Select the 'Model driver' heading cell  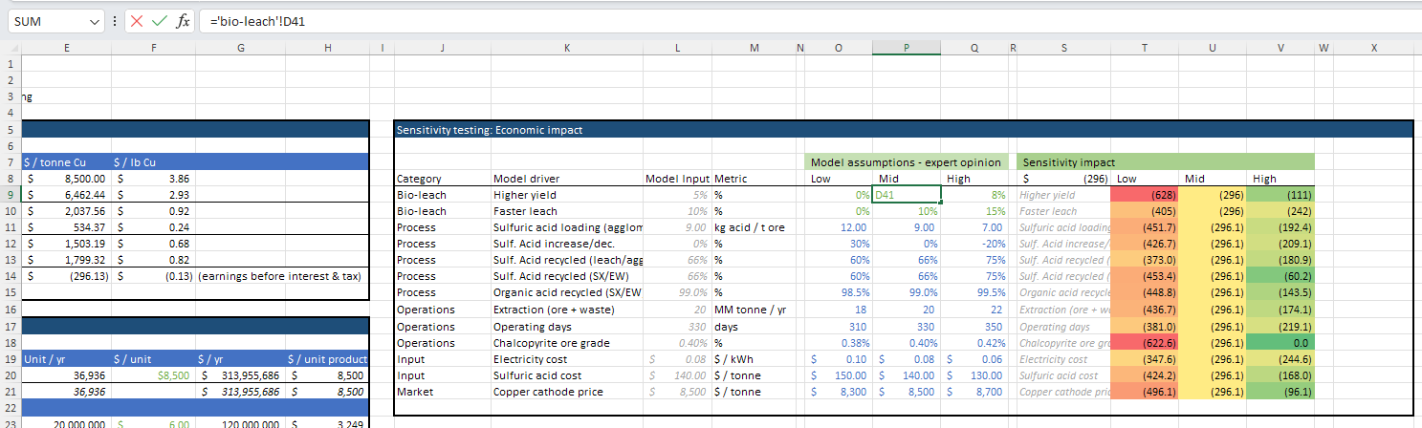click(565, 179)
